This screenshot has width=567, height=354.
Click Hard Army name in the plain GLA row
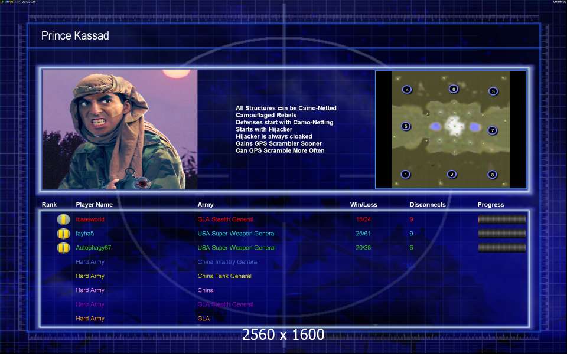(x=90, y=318)
